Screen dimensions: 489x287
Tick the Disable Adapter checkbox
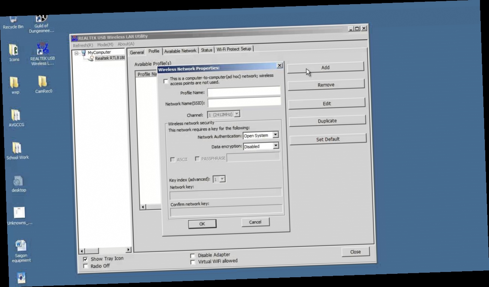point(193,255)
